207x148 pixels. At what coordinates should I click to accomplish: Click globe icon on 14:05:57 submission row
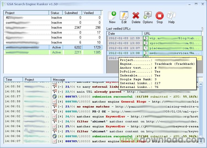(x=55, y=96)
